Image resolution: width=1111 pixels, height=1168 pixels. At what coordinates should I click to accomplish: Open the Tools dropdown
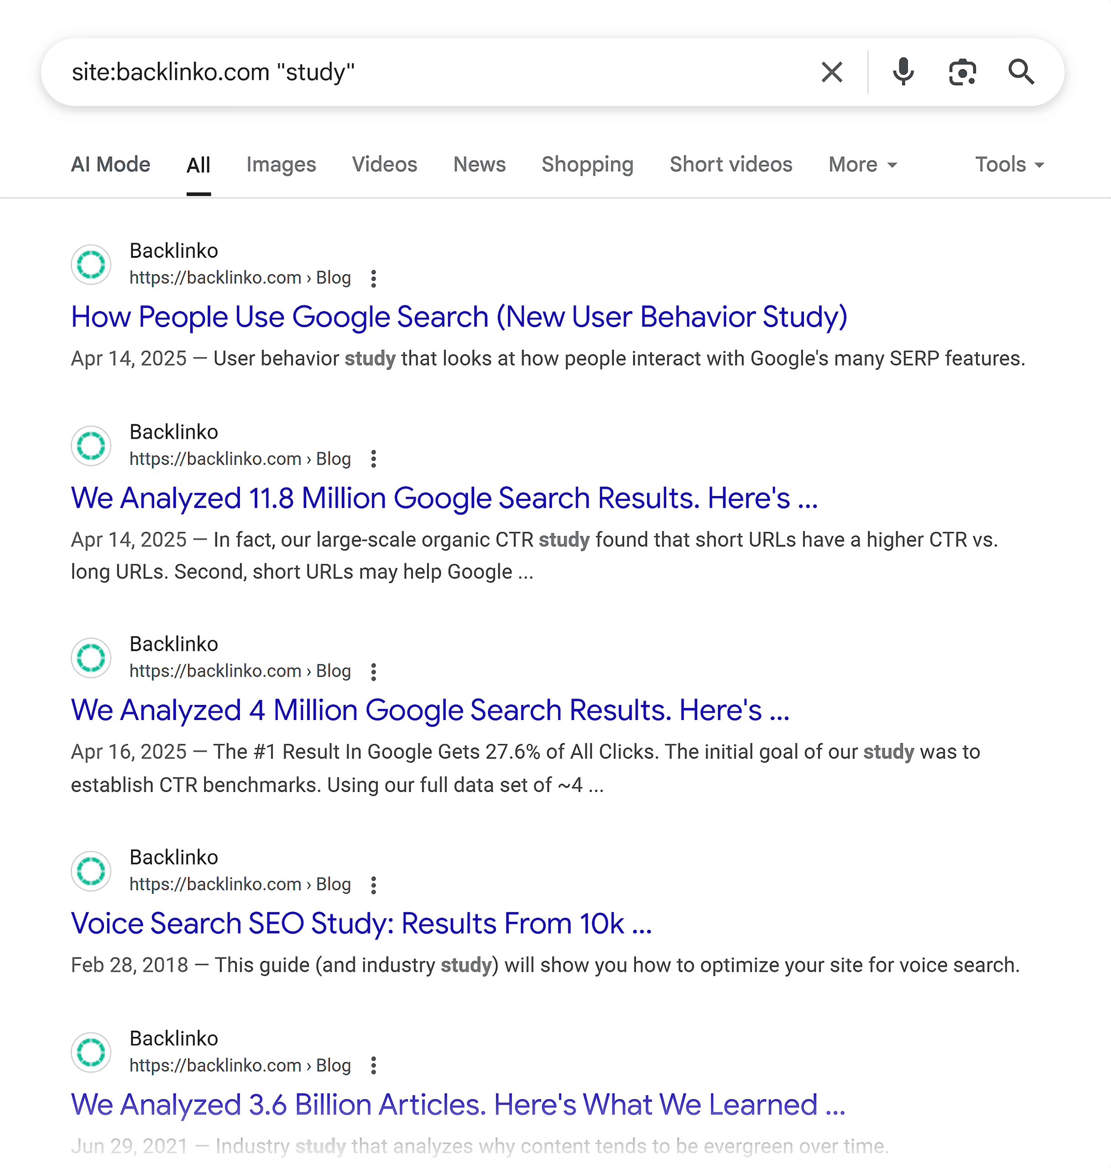[x=1009, y=164]
